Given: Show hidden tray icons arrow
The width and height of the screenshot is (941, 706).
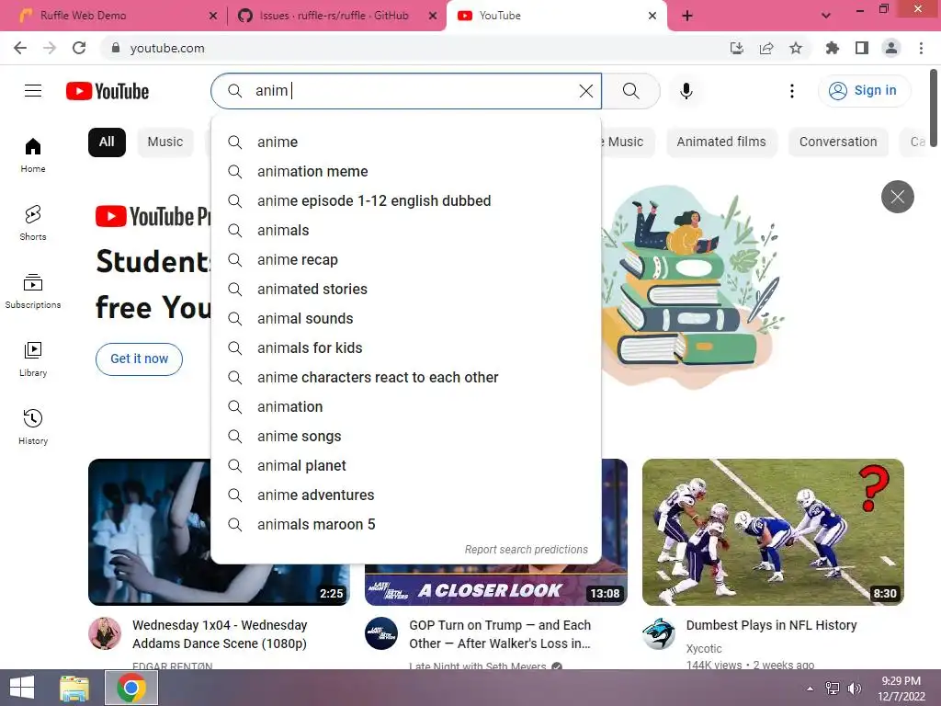Looking at the screenshot, I should [x=811, y=688].
